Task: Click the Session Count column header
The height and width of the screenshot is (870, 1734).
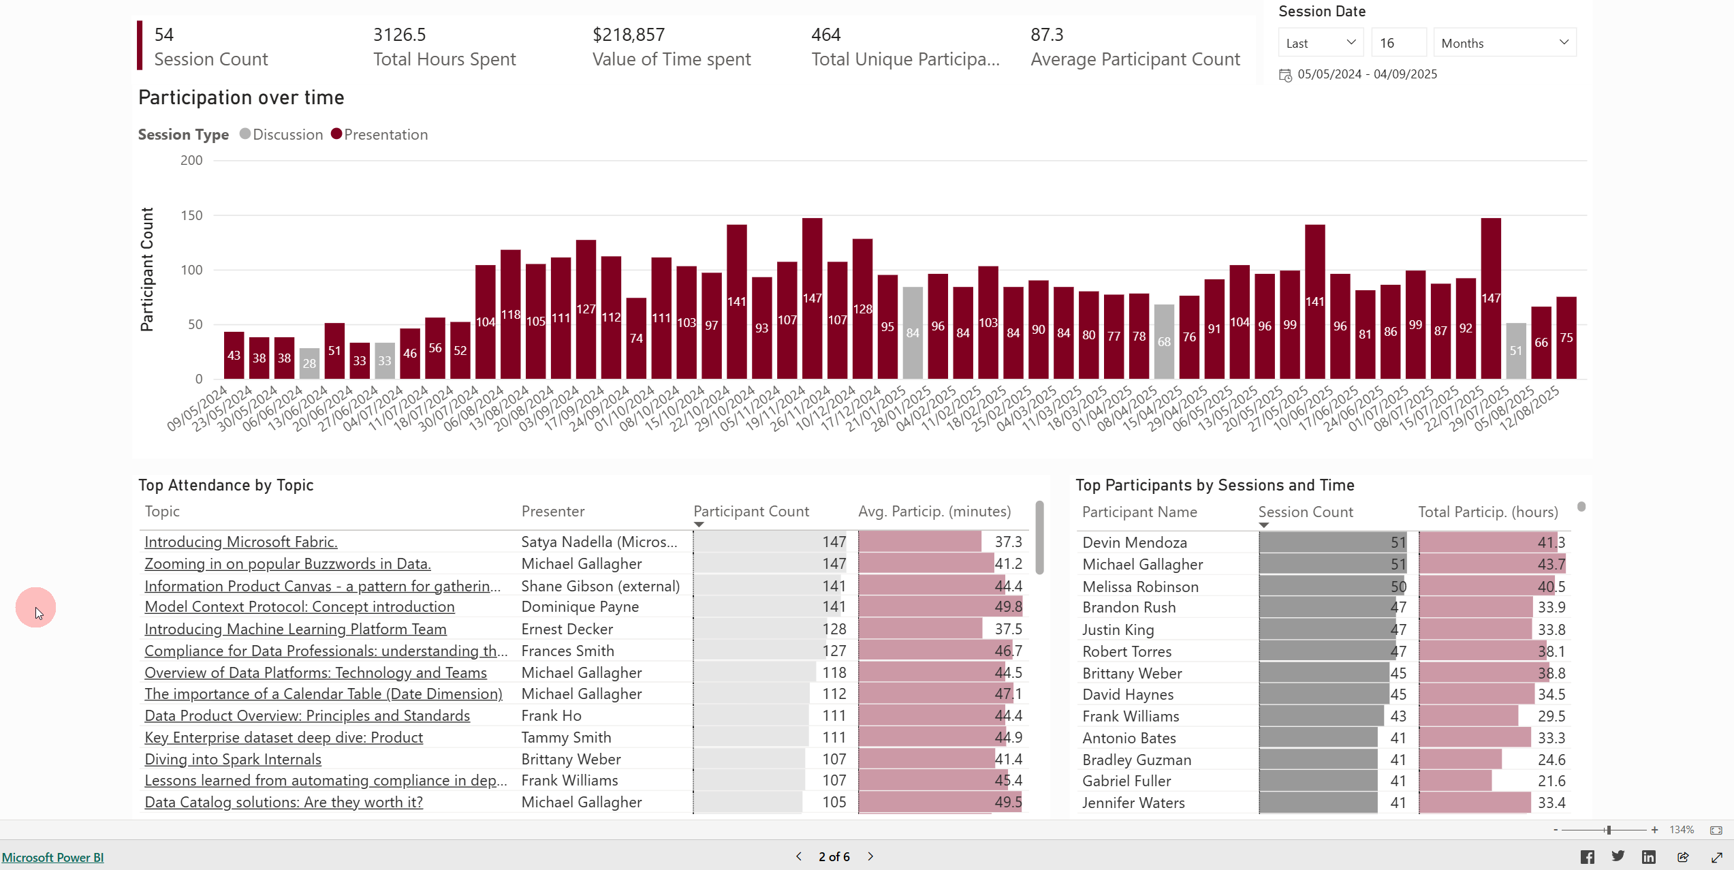Action: pos(1305,512)
